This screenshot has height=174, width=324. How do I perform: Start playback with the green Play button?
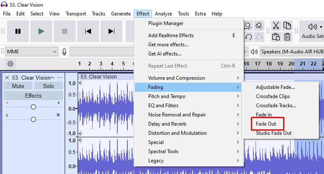click(x=41, y=31)
